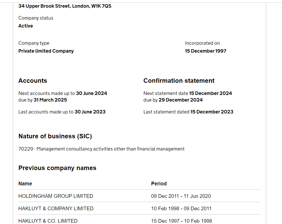Click the next accounts date 30 June 2024
The width and height of the screenshot is (282, 224).
click(92, 93)
